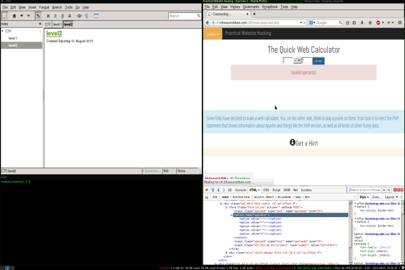This screenshot has height=270, width=405.
Task: Click the magnifier in Zim search box
Action: [x=199, y=16]
